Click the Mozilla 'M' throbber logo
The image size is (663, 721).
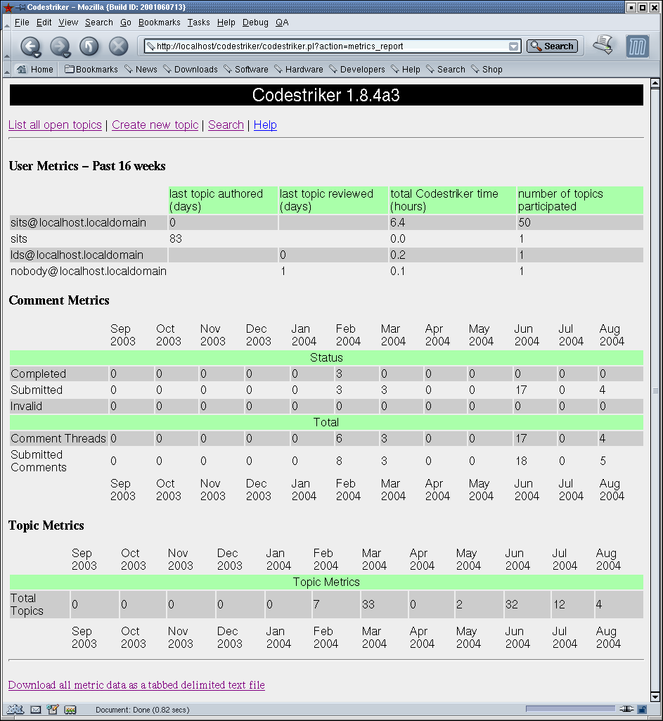click(x=638, y=46)
